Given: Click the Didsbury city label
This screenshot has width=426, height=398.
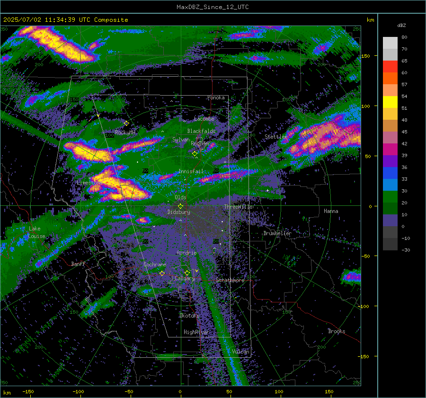Looking at the screenshot, I should (179, 212).
